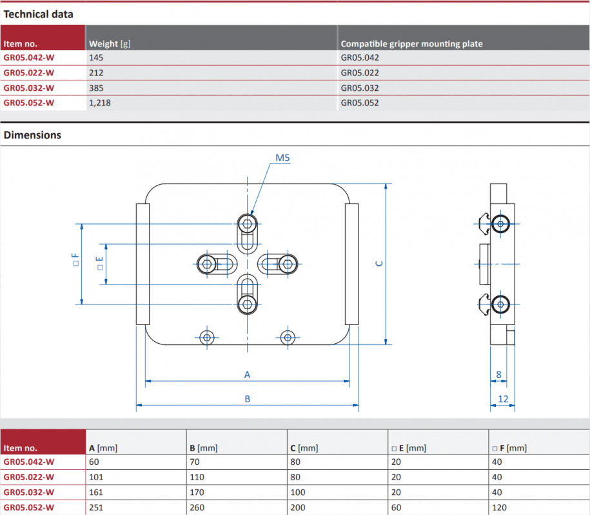The width and height of the screenshot is (590, 515).
Task: Click the square E label in drawing
Action: point(100,263)
